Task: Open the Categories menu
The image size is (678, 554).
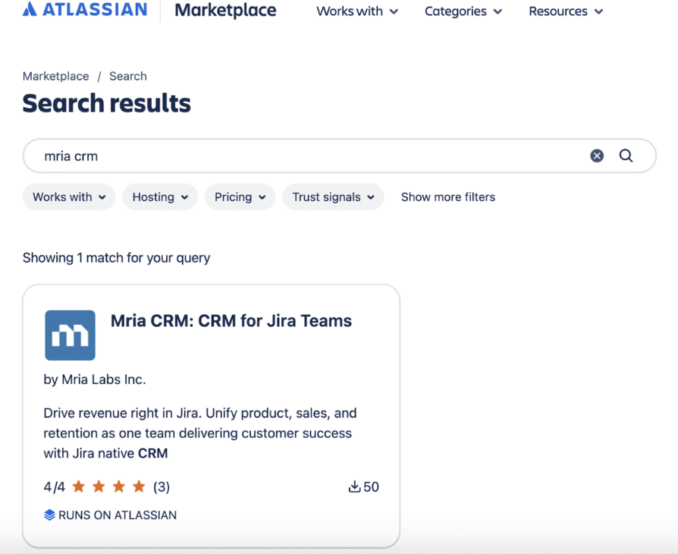Action: click(463, 11)
